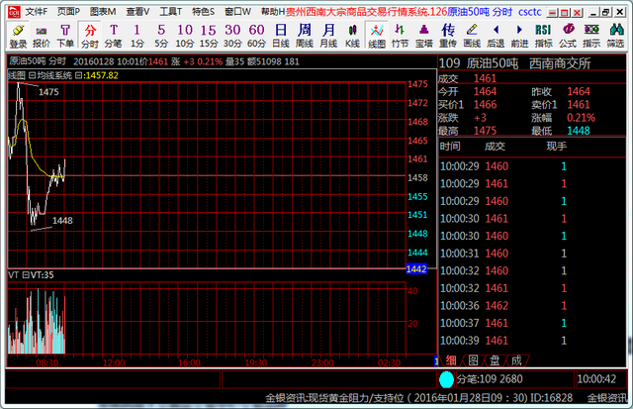
Task: Select the 细 detail tab
Action: pyautogui.click(x=451, y=359)
